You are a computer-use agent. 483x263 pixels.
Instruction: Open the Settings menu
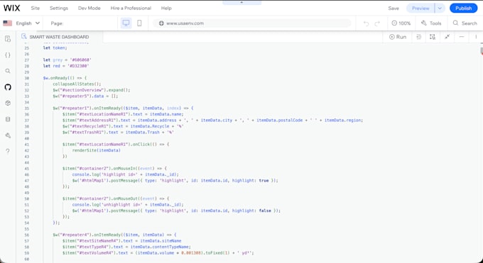coord(59,9)
